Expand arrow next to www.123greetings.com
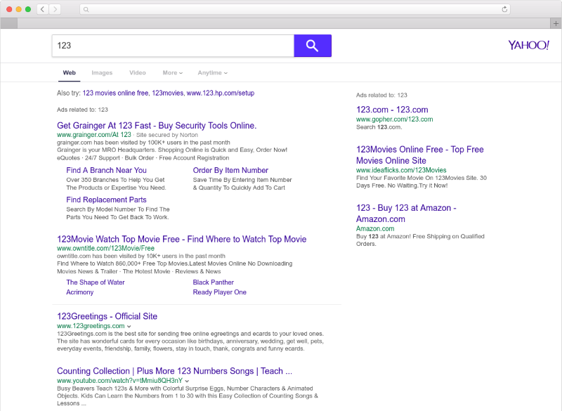This screenshot has height=411, width=562. point(129,326)
